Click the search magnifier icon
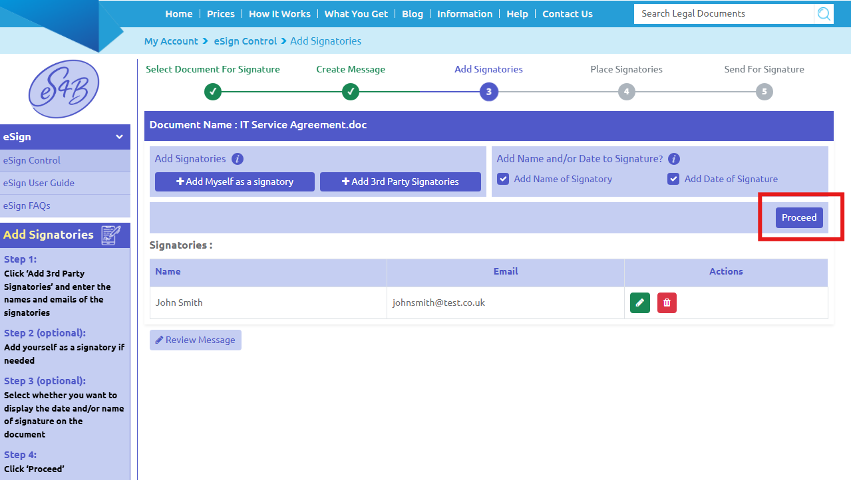851x480 pixels. point(824,14)
